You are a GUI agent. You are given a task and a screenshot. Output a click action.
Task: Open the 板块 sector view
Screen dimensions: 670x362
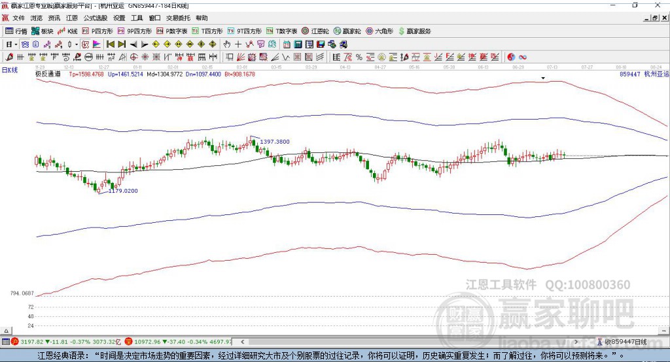pyautogui.click(x=42, y=31)
